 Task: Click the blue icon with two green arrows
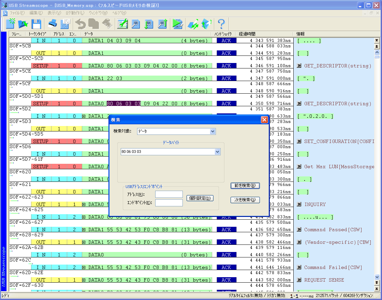[x=193, y=24]
